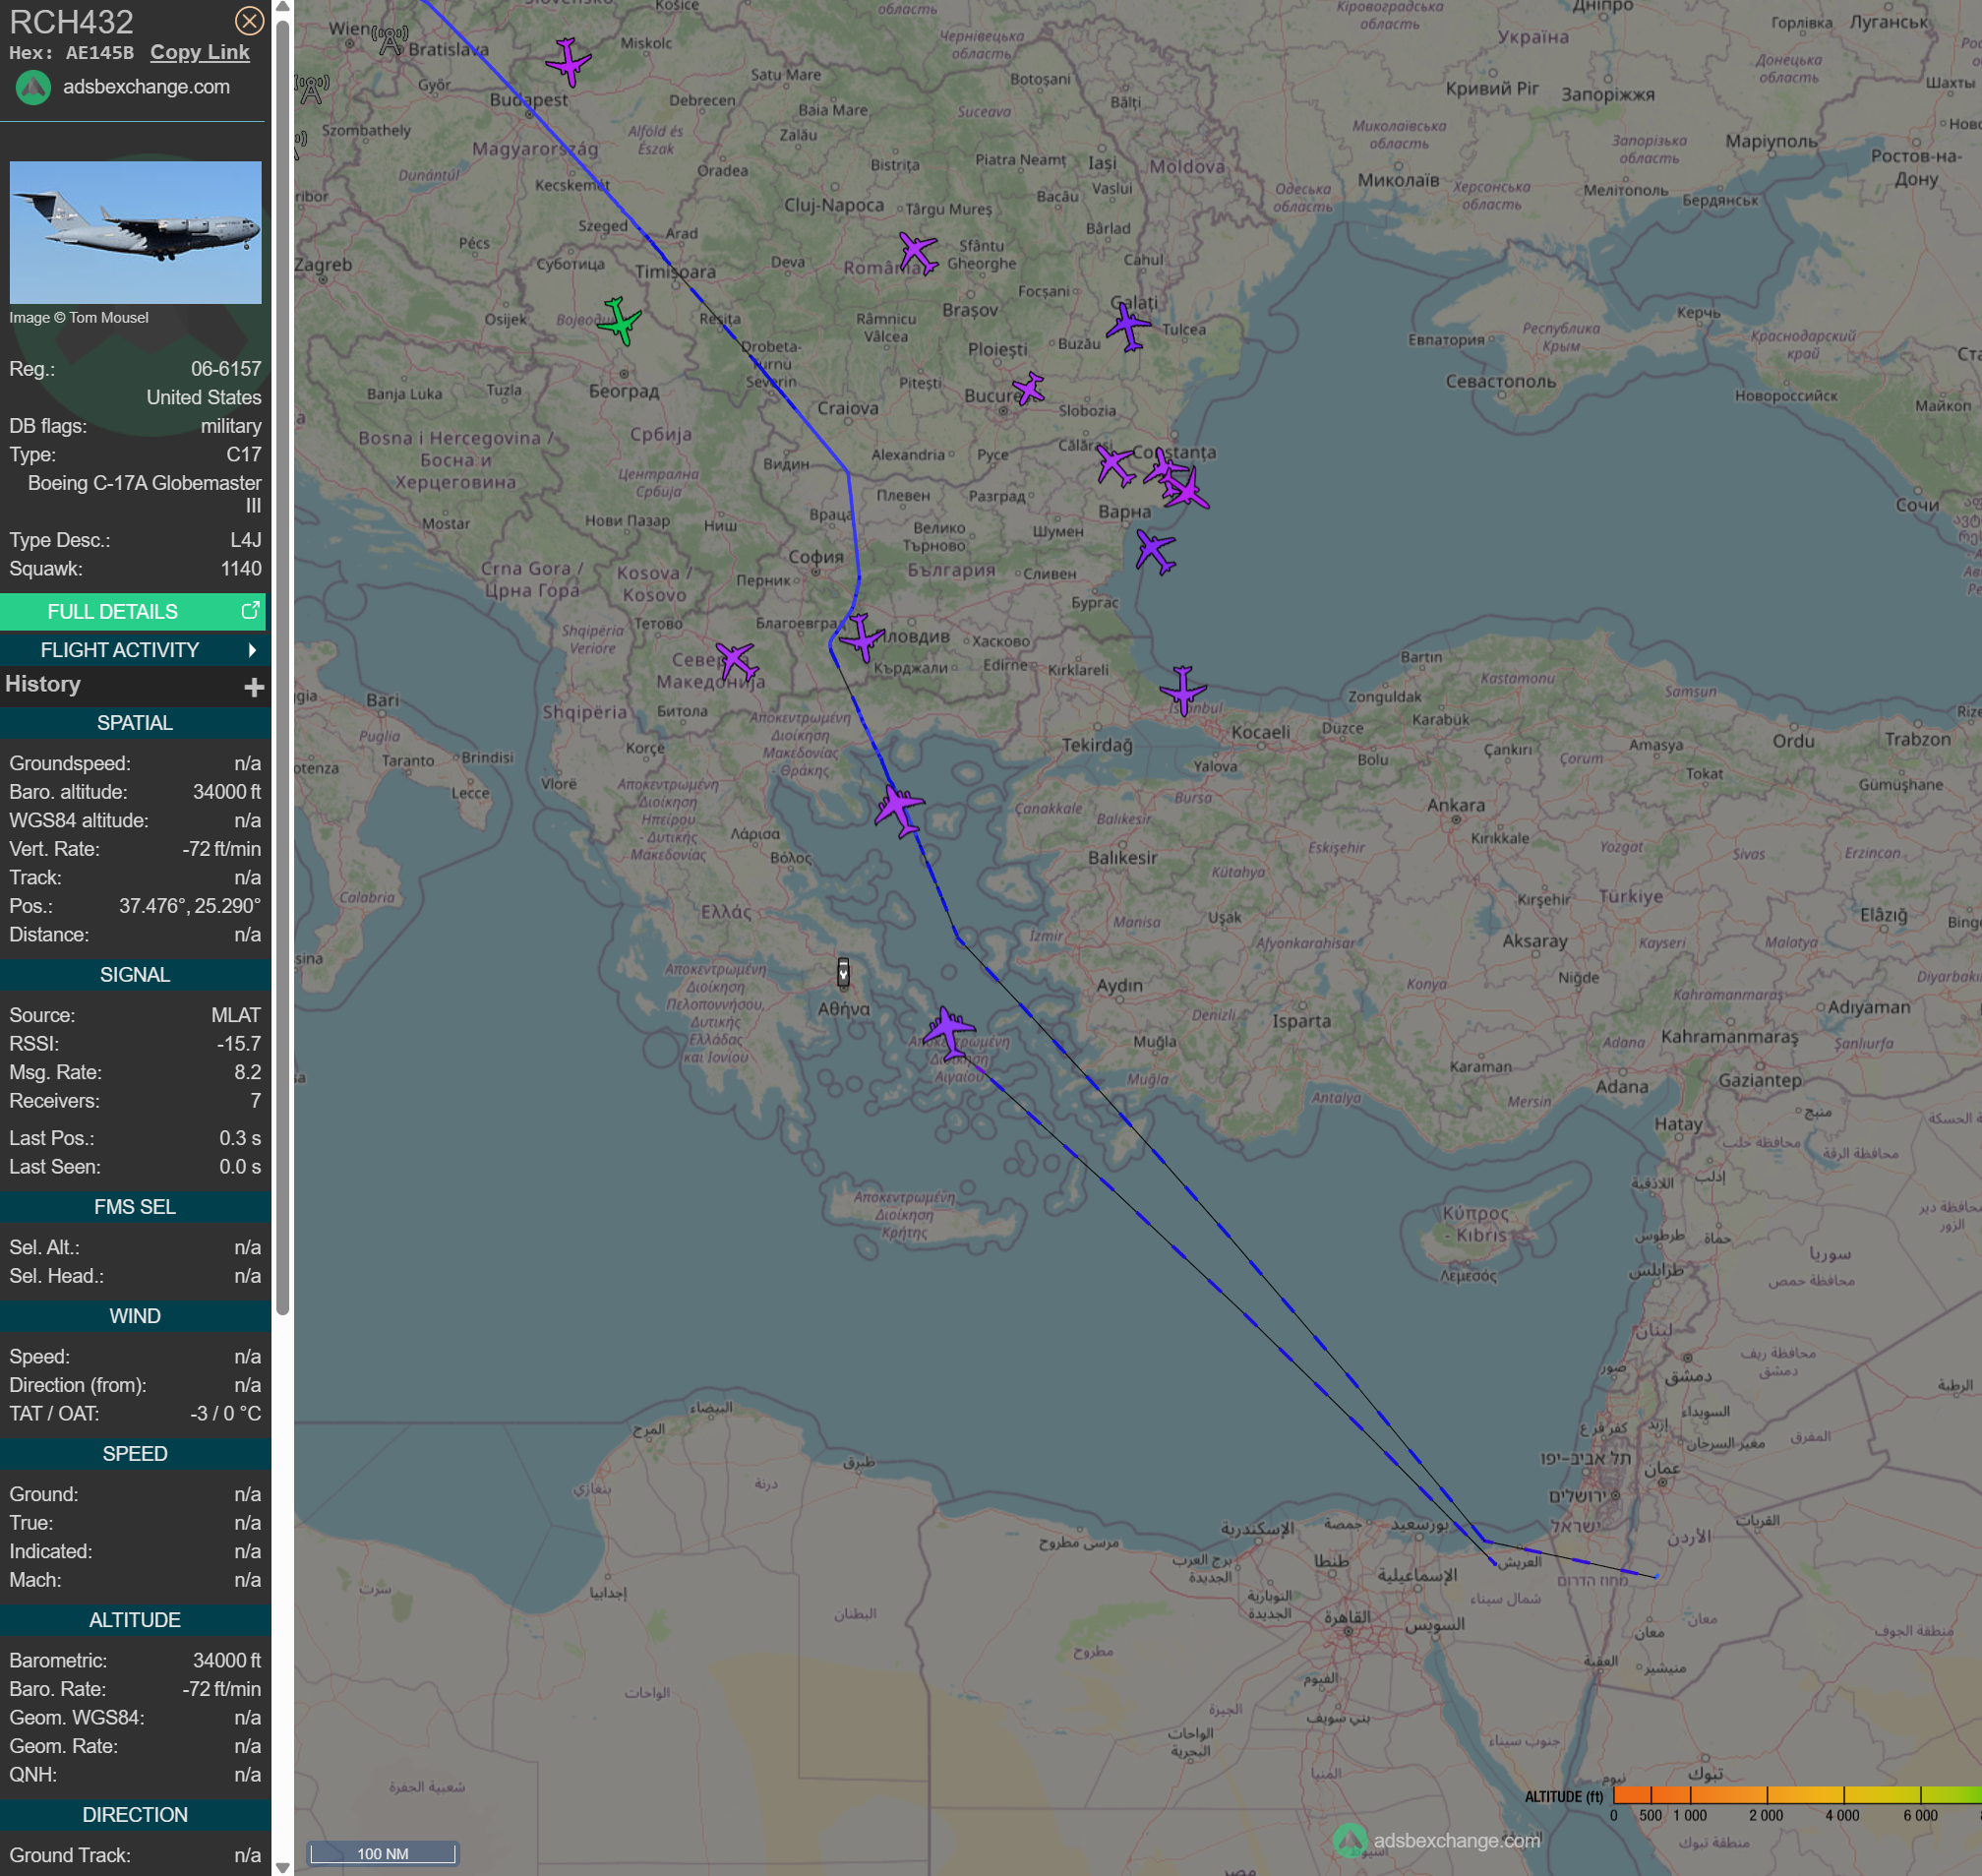Close the RCH432 aircraft info panel
Viewport: 1982px width, 1876px height.
pos(249,20)
